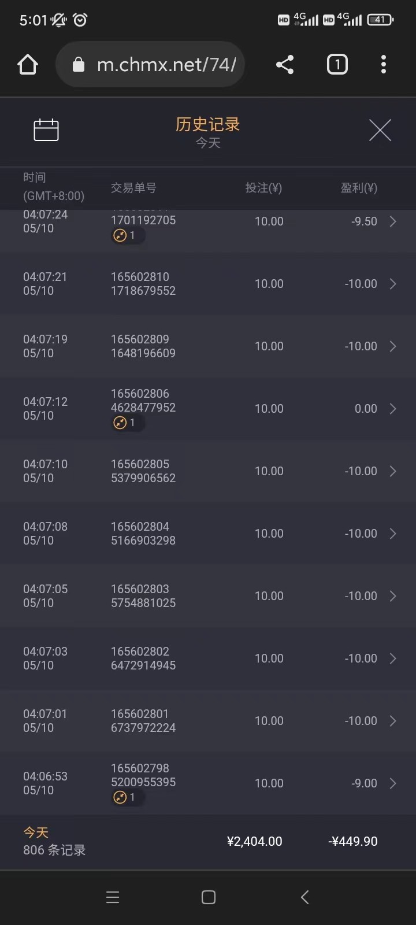Image resolution: width=416 pixels, height=925 pixels.
Task: Close the 历史记录 history panel
Action: tap(380, 130)
